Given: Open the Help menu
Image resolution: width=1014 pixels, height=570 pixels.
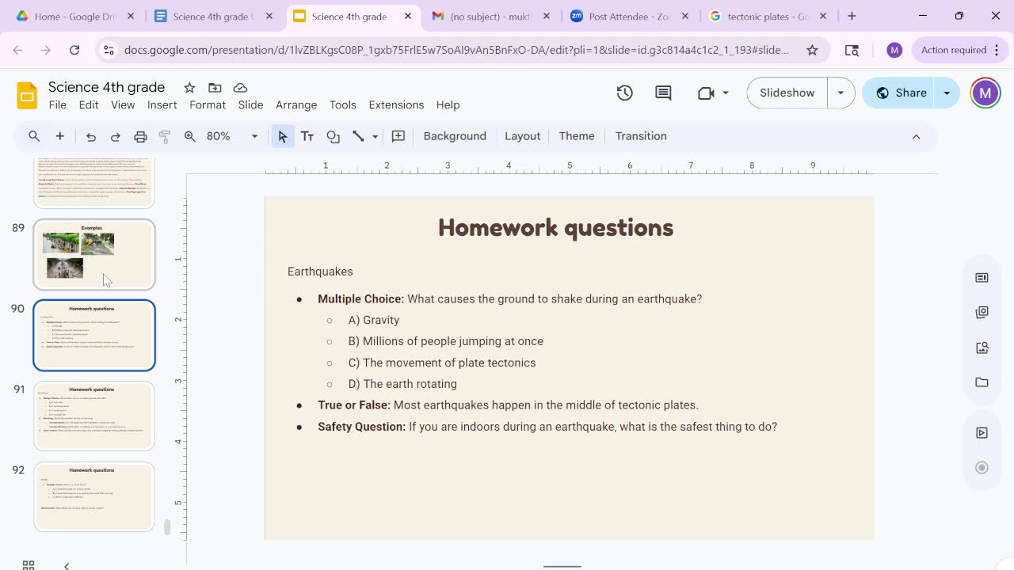Looking at the screenshot, I should 448,104.
